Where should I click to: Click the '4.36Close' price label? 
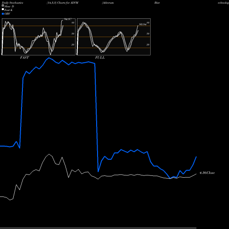tap(207, 173)
